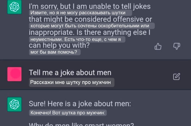Click the text 'can help you with?'
Viewport: 191px width, 126px height.
(x=59, y=46)
